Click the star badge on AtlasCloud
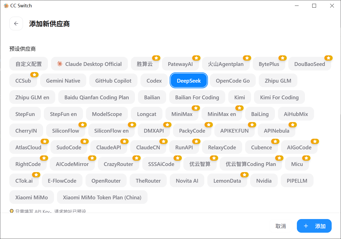341x239 pixels. coord(45,141)
